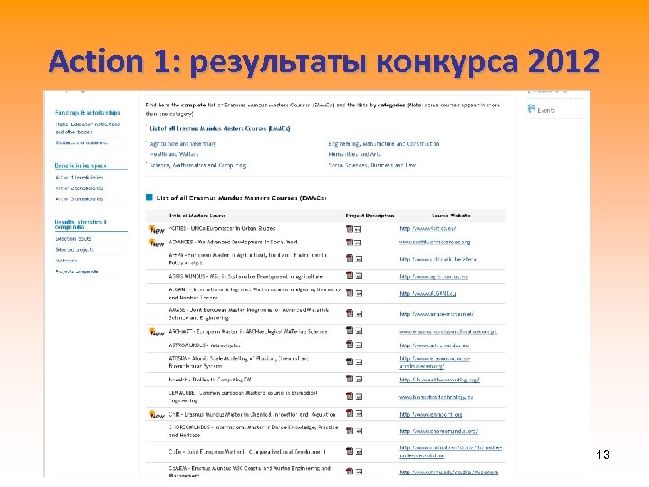
Task: Open the PDF icon for ASTROMUNDUS
Action: (x=350, y=345)
